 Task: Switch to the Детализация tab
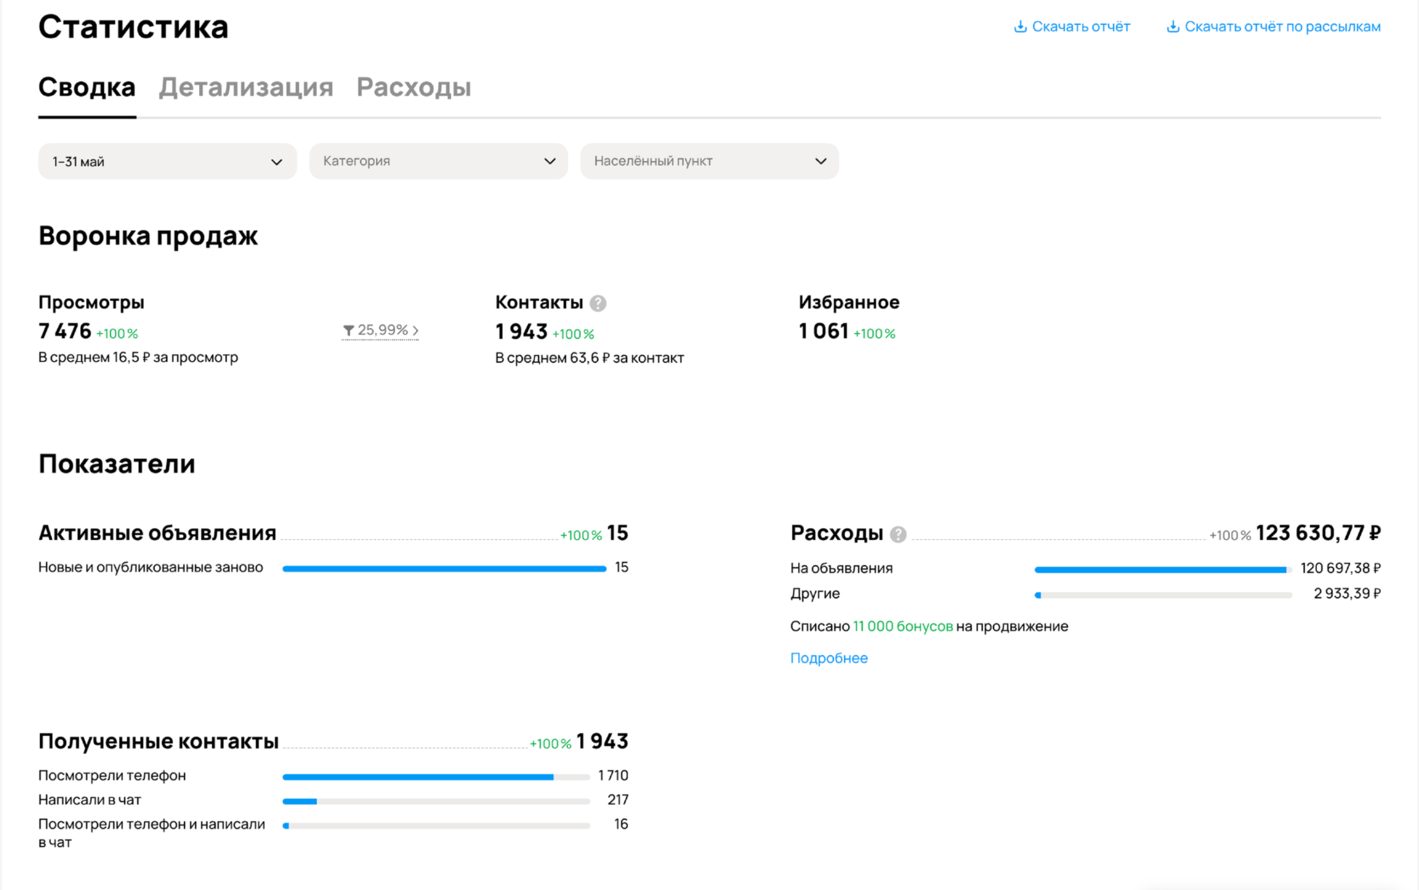pyautogui.click(x=246, y=88)
